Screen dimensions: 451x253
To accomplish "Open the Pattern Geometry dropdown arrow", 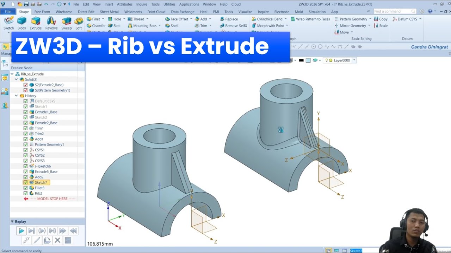I will click(x=370, y=19).
